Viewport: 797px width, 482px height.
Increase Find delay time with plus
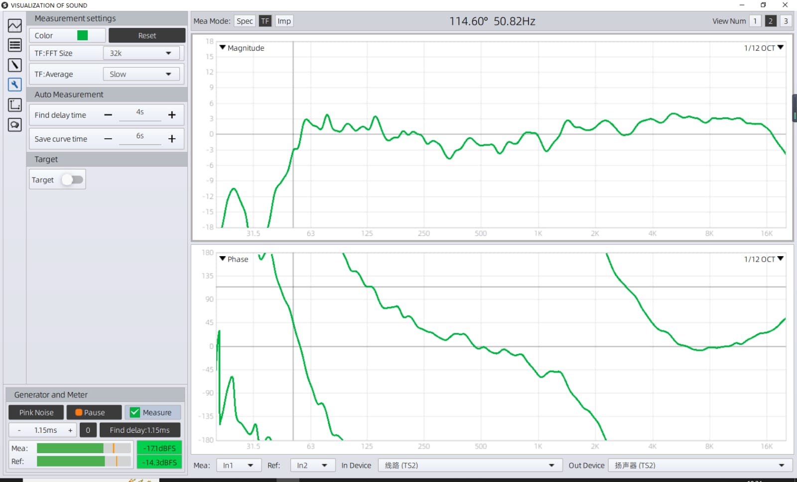[x=172, y=115]
